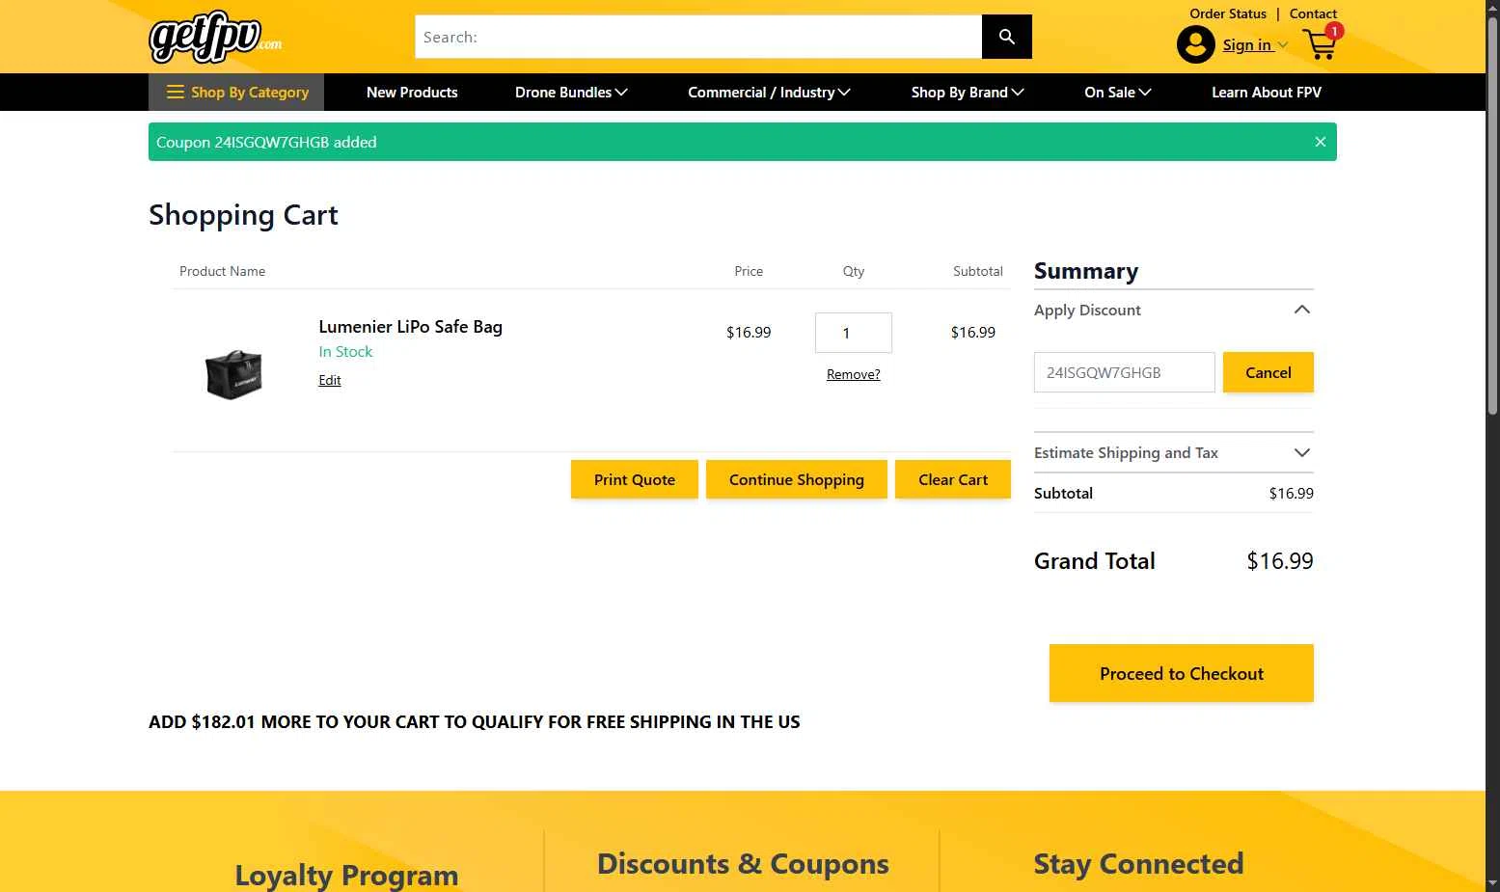Expand the On Sale menu
This screenshot has height=892, width=1500.
click(x=1118, y=93)
